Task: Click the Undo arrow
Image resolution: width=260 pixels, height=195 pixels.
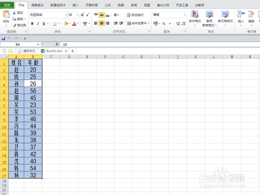Action: [9, 38]
